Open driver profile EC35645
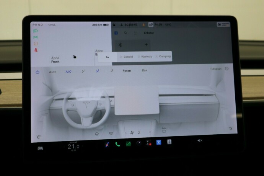 tap(129, 25)
